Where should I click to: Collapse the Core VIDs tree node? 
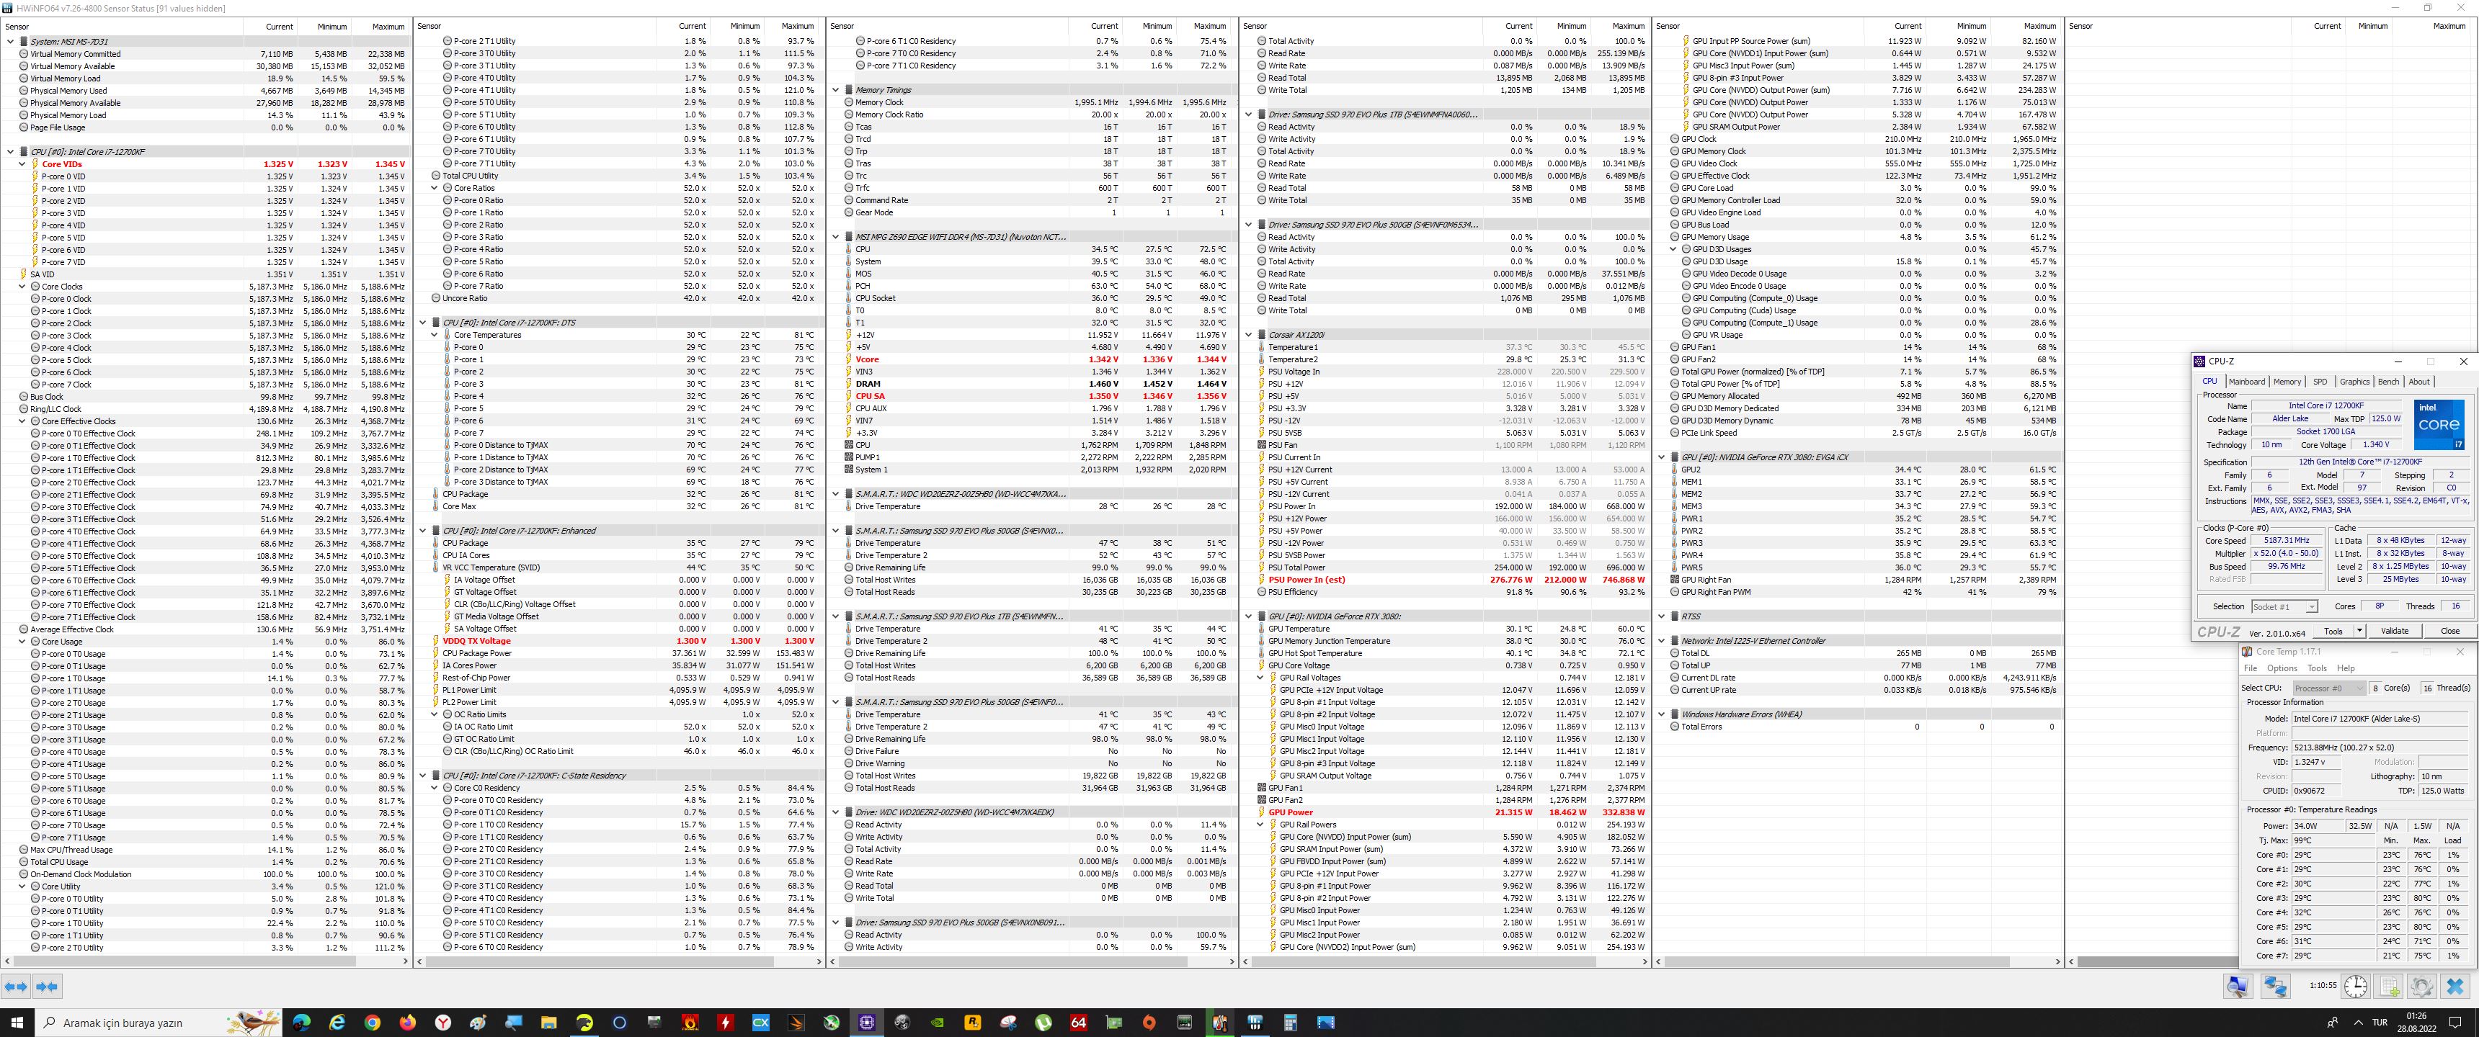[22, 164]
